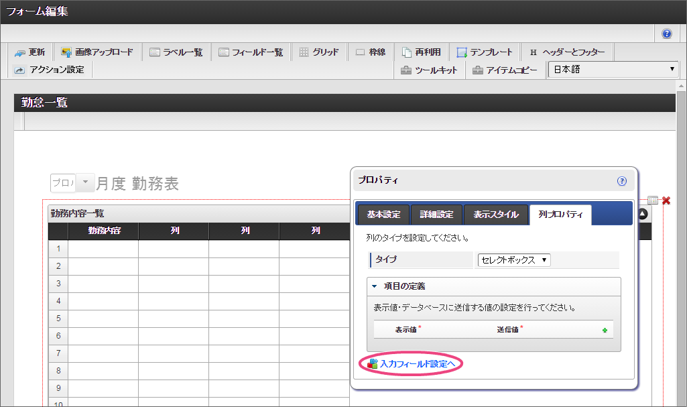Open the ツールキット toolkit

pyautogui.click(x=429, y=70)
